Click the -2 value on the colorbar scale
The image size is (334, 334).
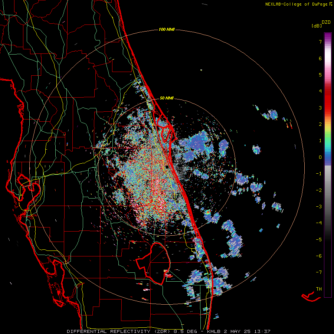319,190
